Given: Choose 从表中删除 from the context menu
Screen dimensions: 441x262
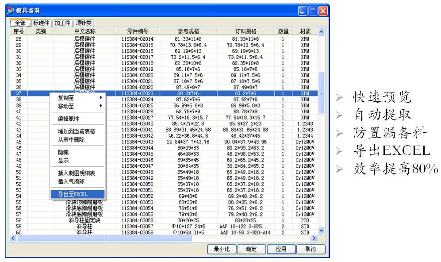Looking at the screenshot, I should (71, 140).
